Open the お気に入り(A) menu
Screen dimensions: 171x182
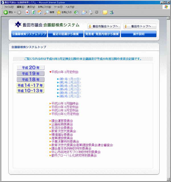[44, 7]
